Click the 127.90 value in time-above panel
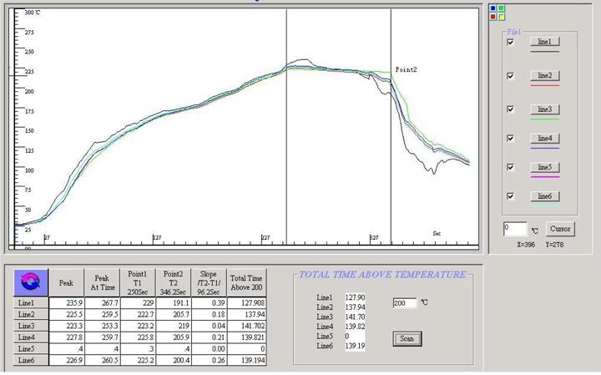The width and height of the screenshot is (601, 375). click(x=355, y=297)
